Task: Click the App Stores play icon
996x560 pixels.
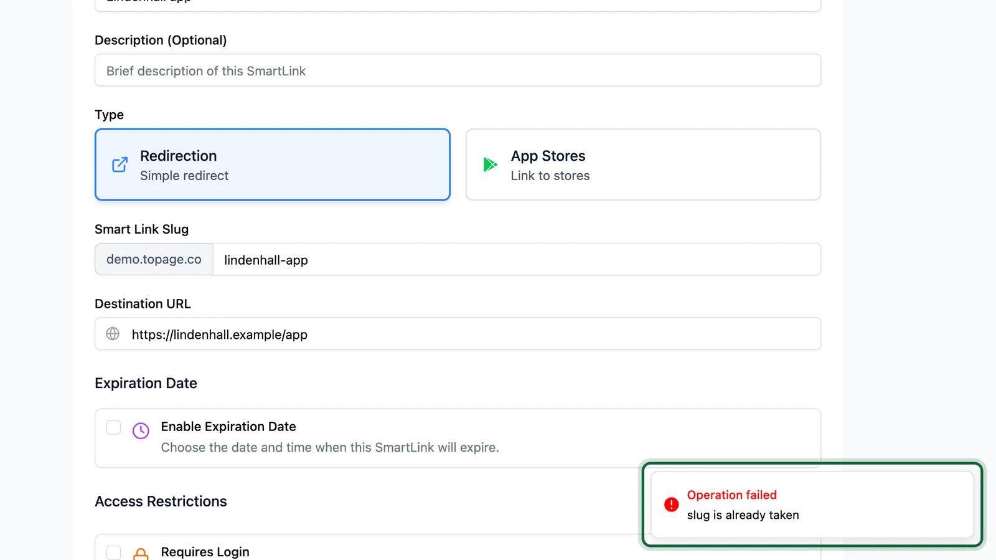Action: pos(491,164)
